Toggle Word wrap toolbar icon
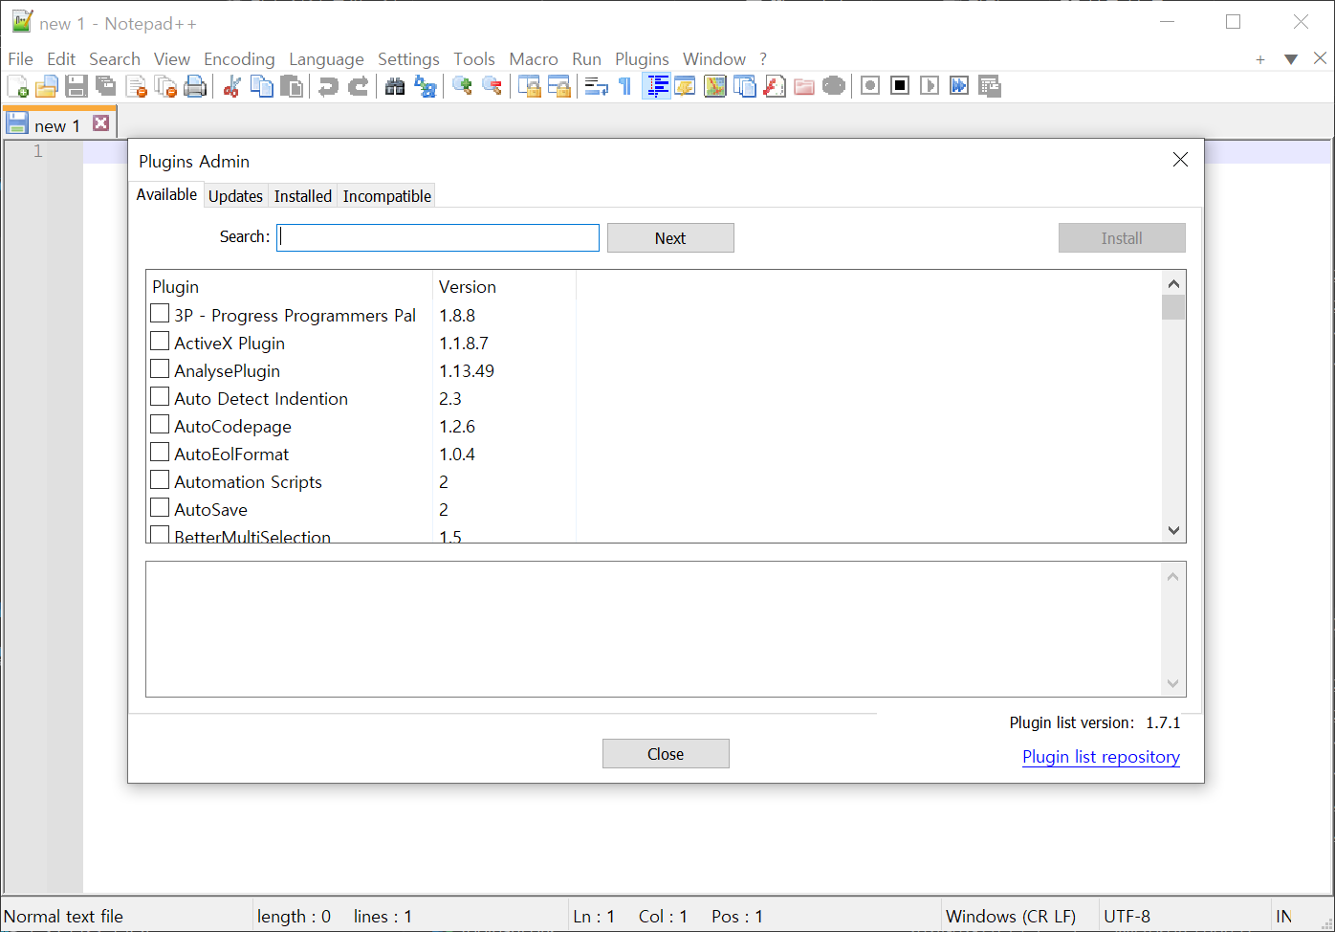This screenshot has width=1335, height=932. [x=596, y=86]
